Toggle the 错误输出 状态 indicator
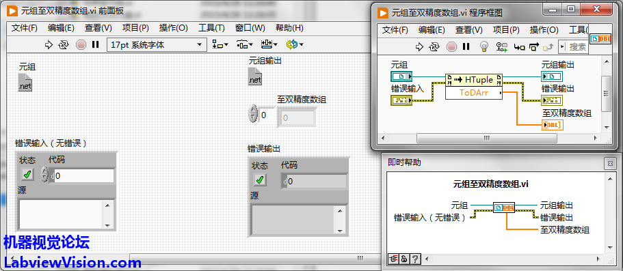623x271 pixels. click(x=261, y=180)
